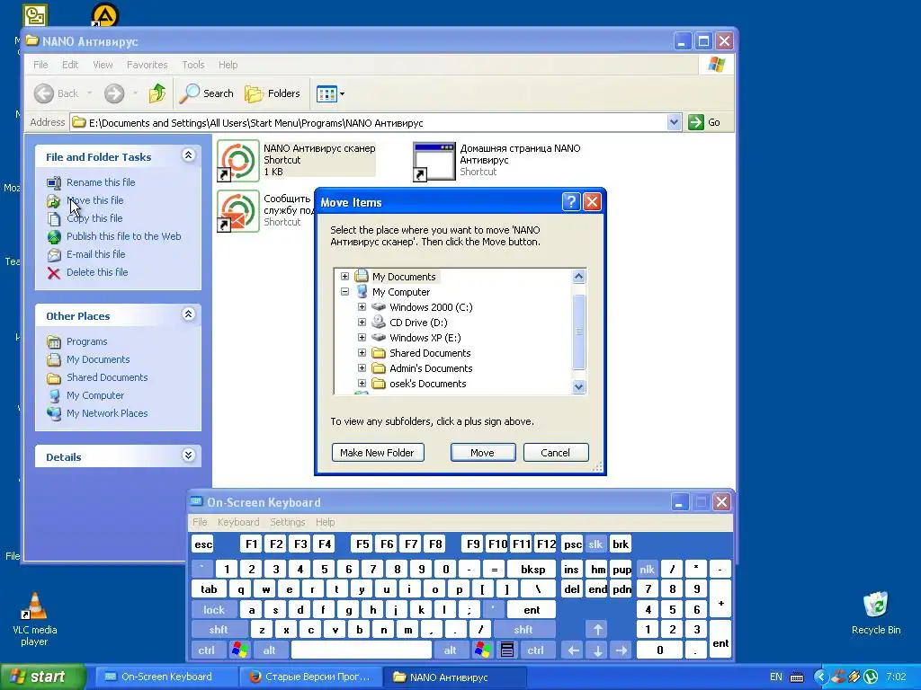Viewport: 921px width, 690px height.
Task: Expand the Details panel
Action: pyautogui.click(x=188, y=456)
